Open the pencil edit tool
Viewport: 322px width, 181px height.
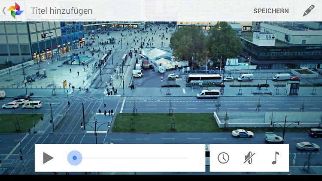308,11
